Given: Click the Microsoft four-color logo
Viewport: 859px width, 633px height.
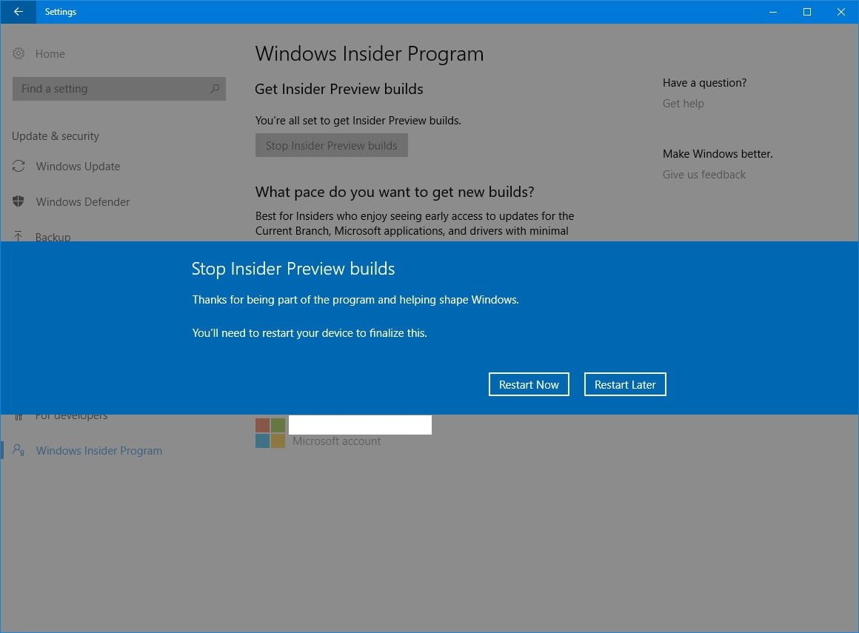Looking at the screenshot, I should 270,432.
